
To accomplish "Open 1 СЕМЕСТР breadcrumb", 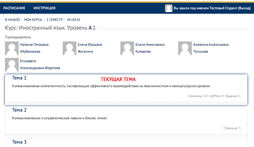I will (54, 20).
